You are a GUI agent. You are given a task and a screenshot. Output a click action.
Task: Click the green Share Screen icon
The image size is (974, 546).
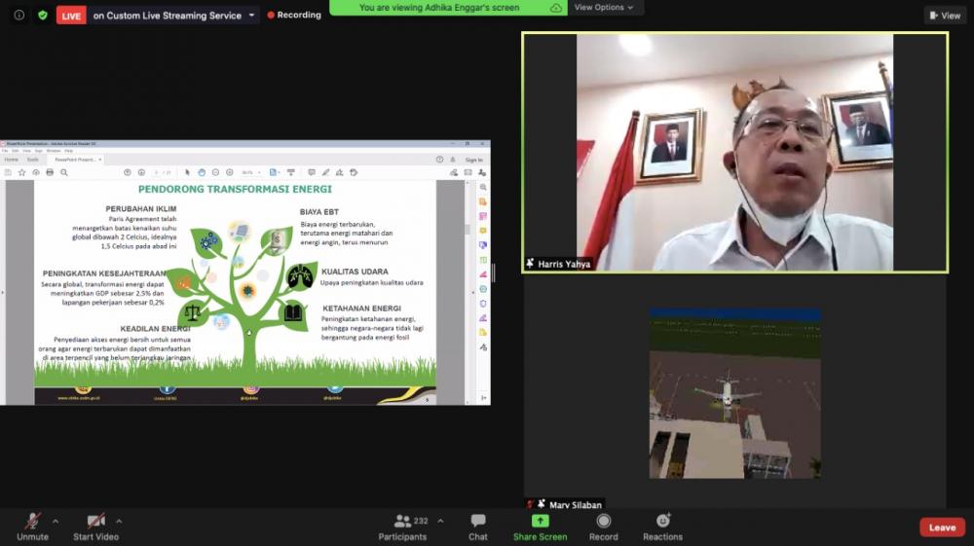(540, 521)
